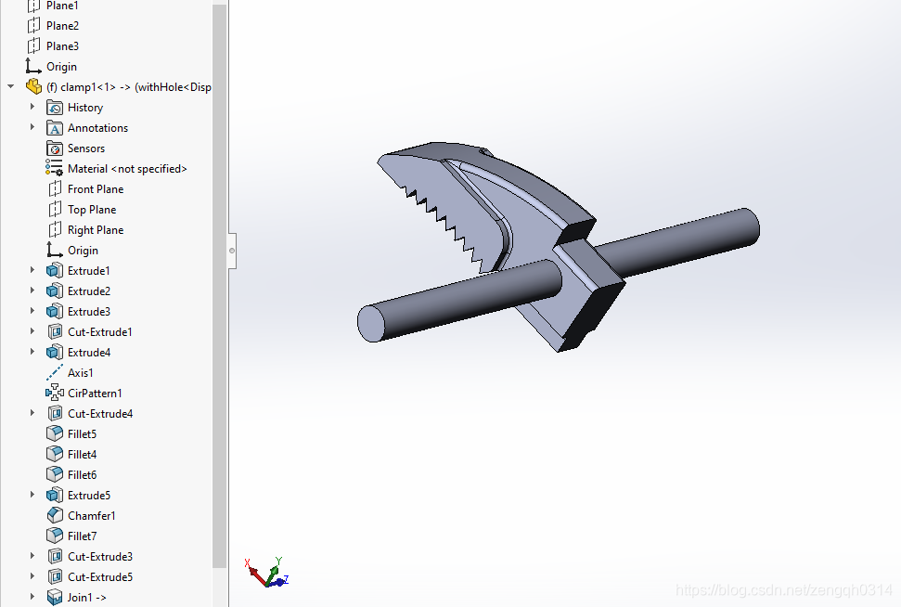Click the Chamfer1 feature icon
Viewport: 901px width, 607px height.
(55, 515)
